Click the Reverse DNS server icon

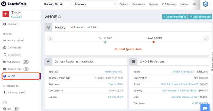[x=4, y=69]
